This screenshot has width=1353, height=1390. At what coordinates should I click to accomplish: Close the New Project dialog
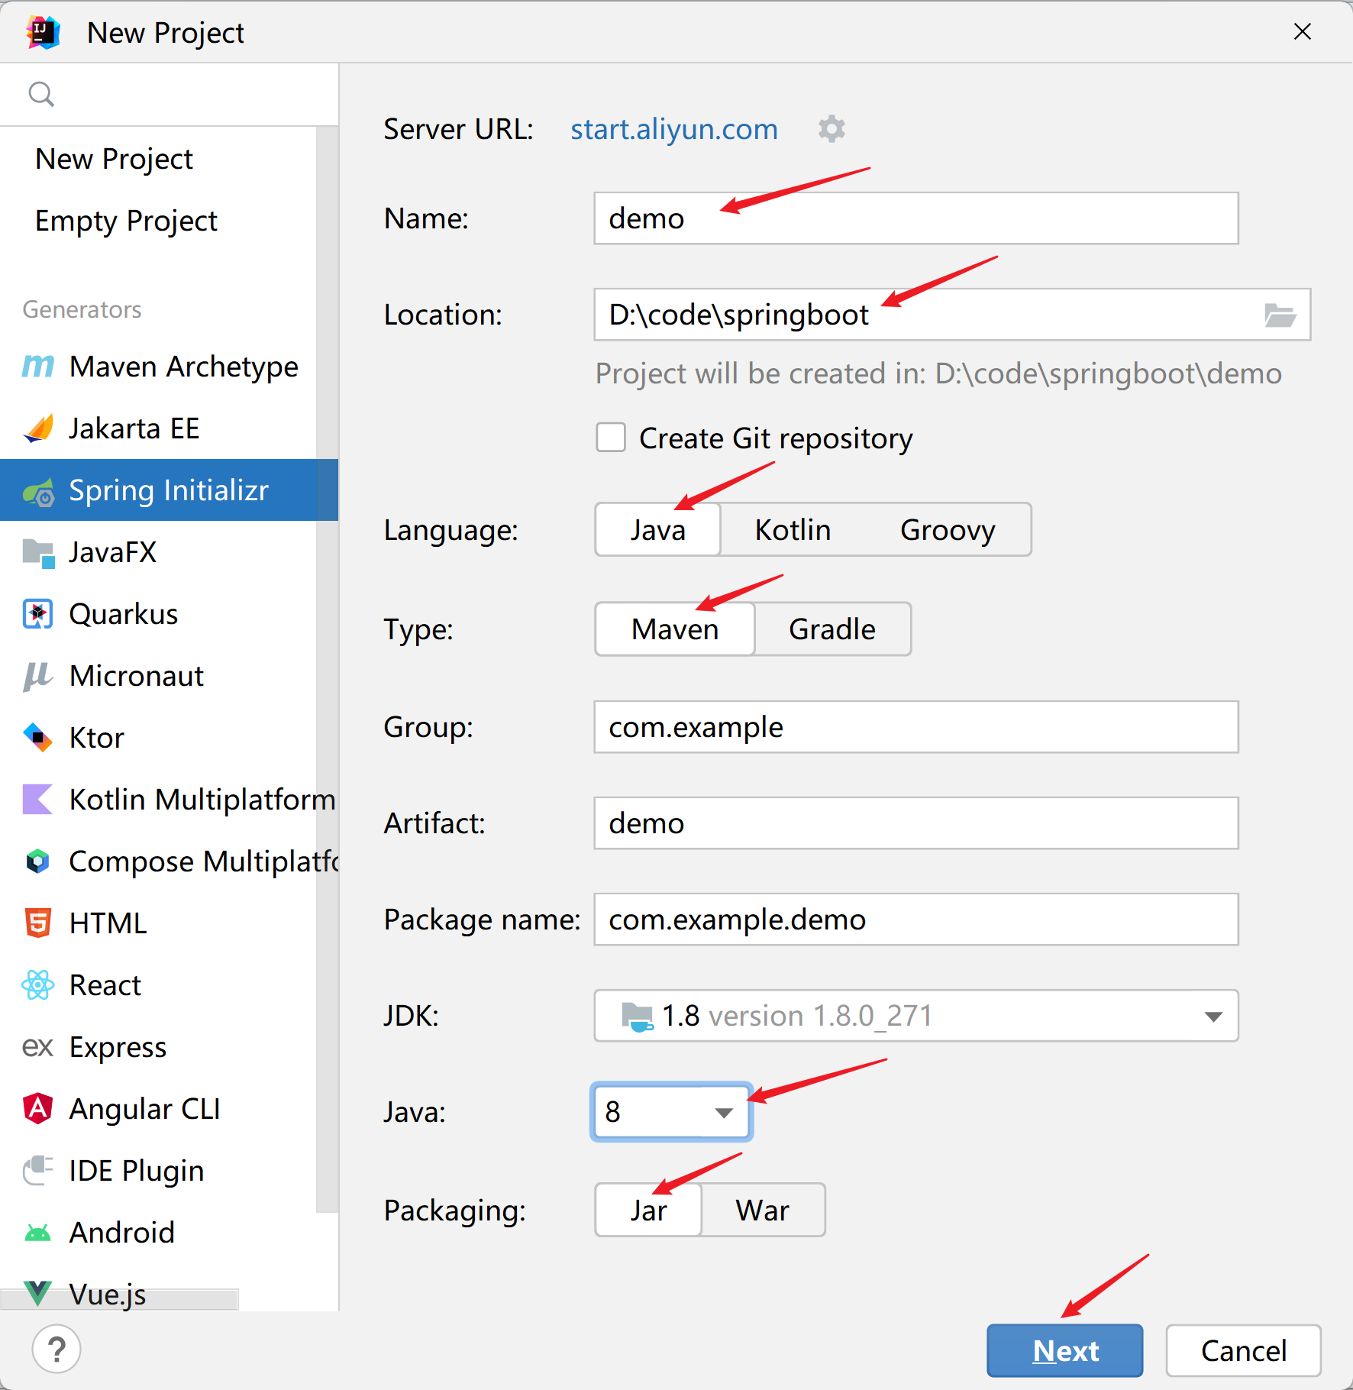[x=1303, y=31]
